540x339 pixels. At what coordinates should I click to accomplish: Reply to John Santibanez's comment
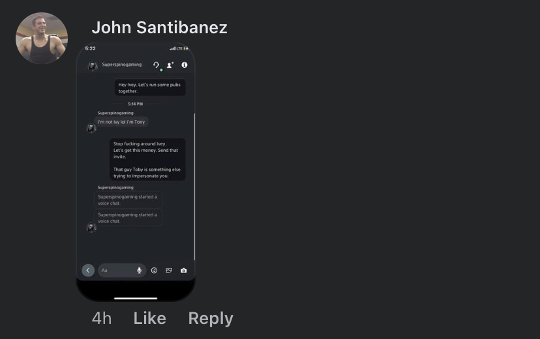pyautogui.click(x=211, y=318)
